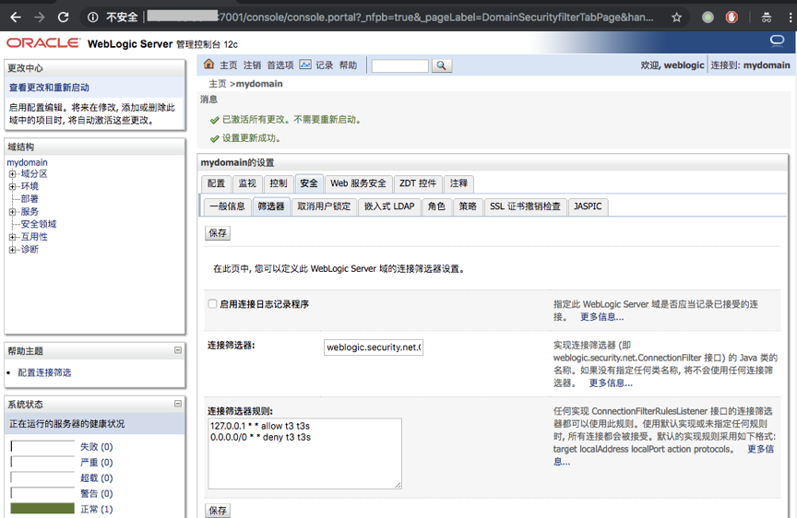Switch to the 策略 subtab
This screenshot has height=518, width=797.
tap(468, 206)
